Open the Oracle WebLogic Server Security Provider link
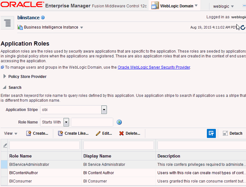Image resolution: width=246 pixels, height=187 pixels. coord(154,67)
